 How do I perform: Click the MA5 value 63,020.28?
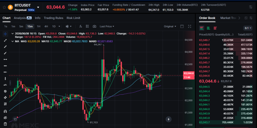click(x=34, y=41)
